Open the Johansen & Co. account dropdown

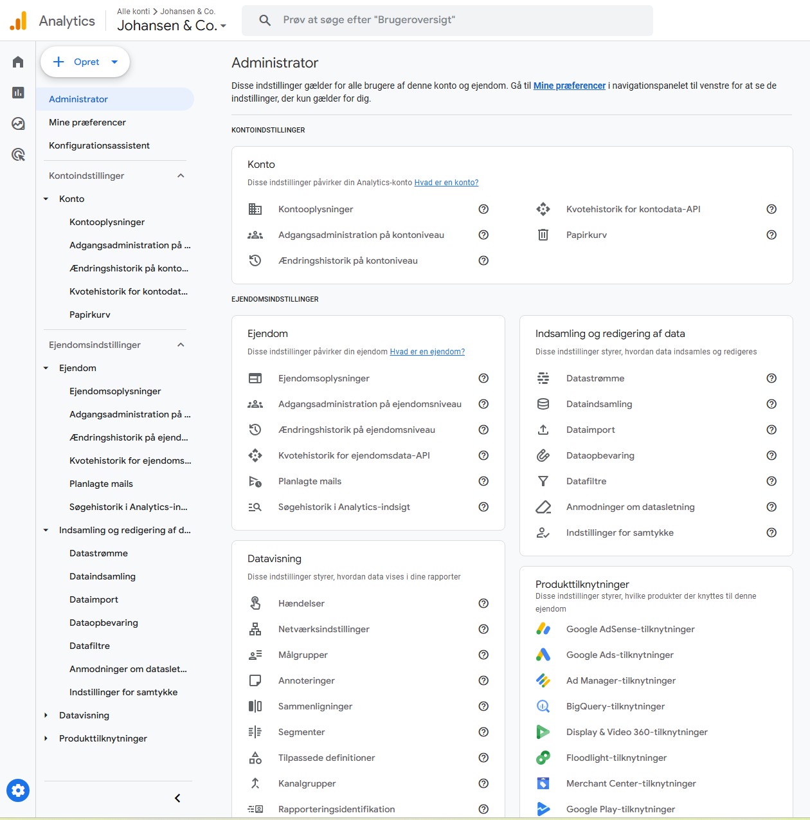tap(172, 26)
